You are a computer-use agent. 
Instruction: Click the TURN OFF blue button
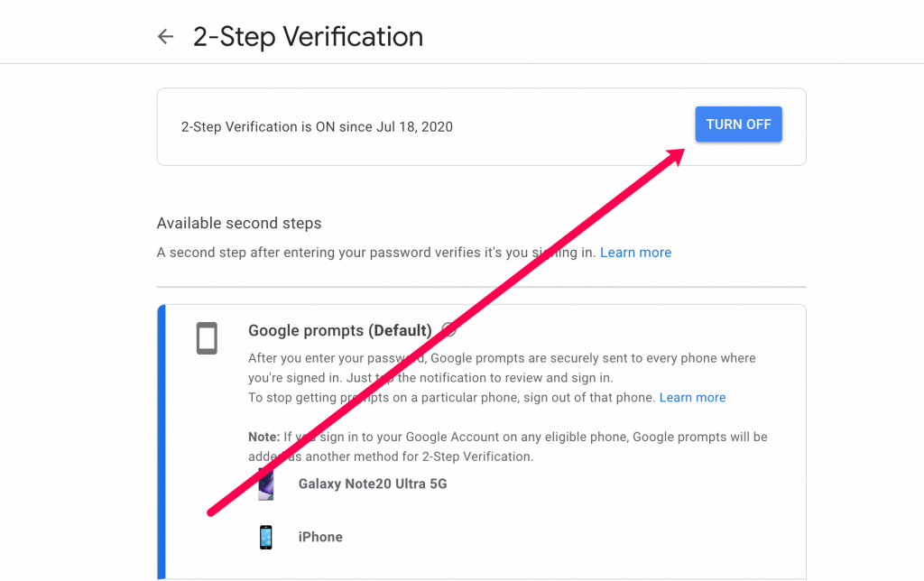738,124
